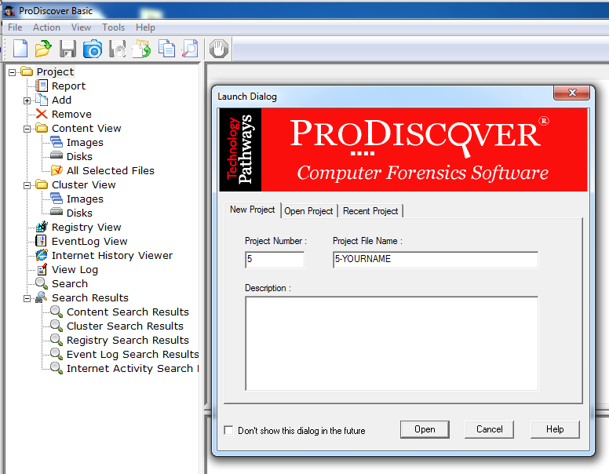This screenshot has width=609, height=474.
Task: Click the Save Project floppy disk icon
Action: coord(67,49)
